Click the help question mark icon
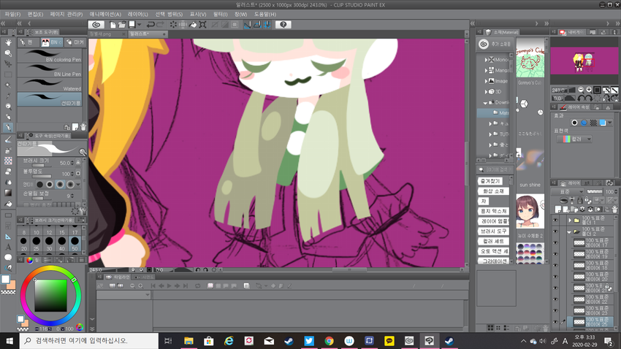The width and height of the screenshot is (621, 349). (283, 25)
